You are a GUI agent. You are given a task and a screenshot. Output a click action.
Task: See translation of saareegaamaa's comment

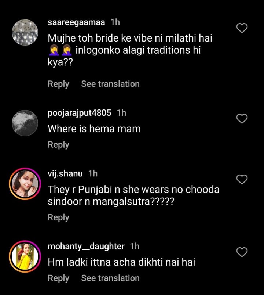click(110, 84)
